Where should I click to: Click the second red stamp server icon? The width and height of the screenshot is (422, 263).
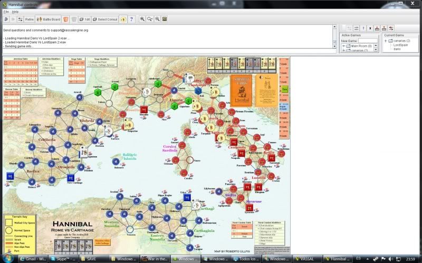(384, 28)
